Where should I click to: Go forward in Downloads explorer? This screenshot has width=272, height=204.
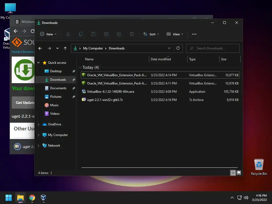pos(49,48)
